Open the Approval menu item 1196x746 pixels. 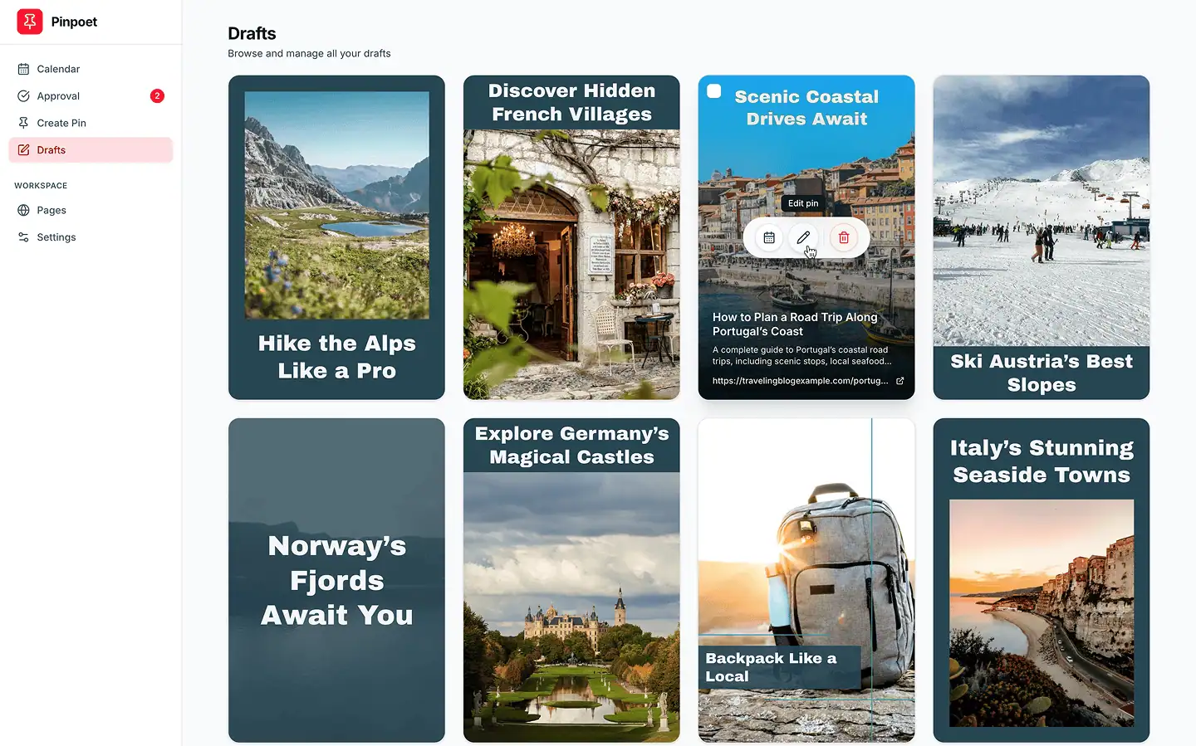[x=58, y=96]
